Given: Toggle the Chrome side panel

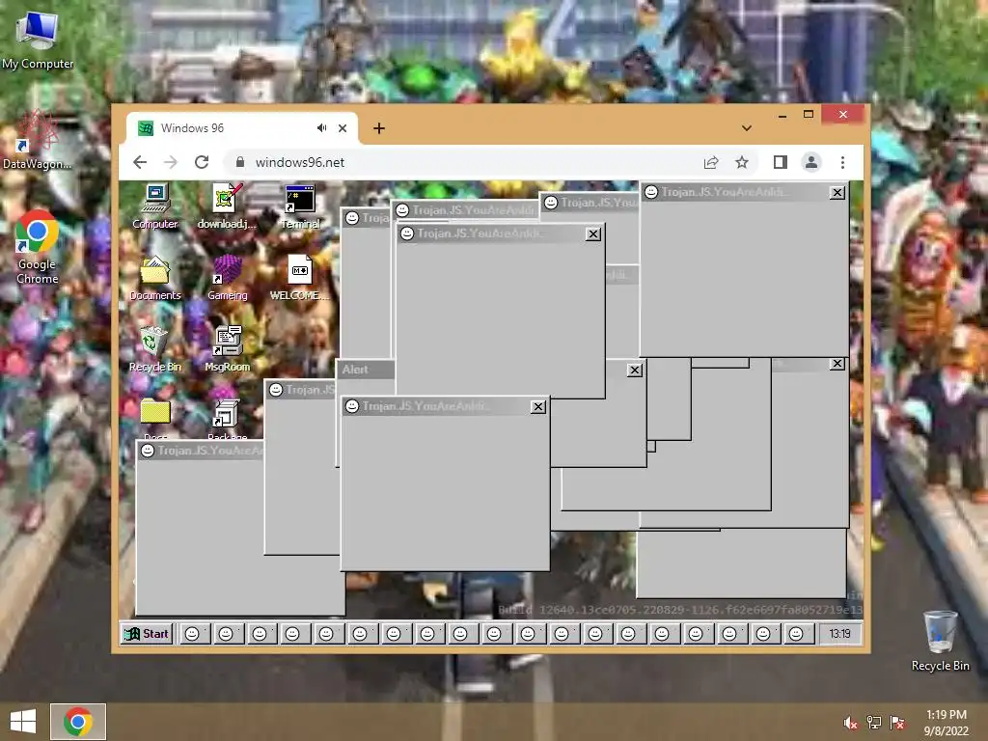Looking at the screenshot, I should (780, 162).
